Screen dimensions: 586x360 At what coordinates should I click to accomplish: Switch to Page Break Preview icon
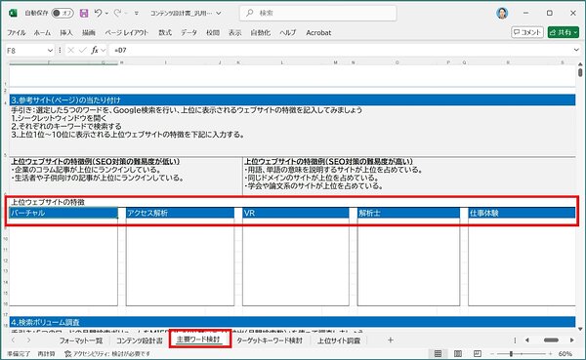478,353
